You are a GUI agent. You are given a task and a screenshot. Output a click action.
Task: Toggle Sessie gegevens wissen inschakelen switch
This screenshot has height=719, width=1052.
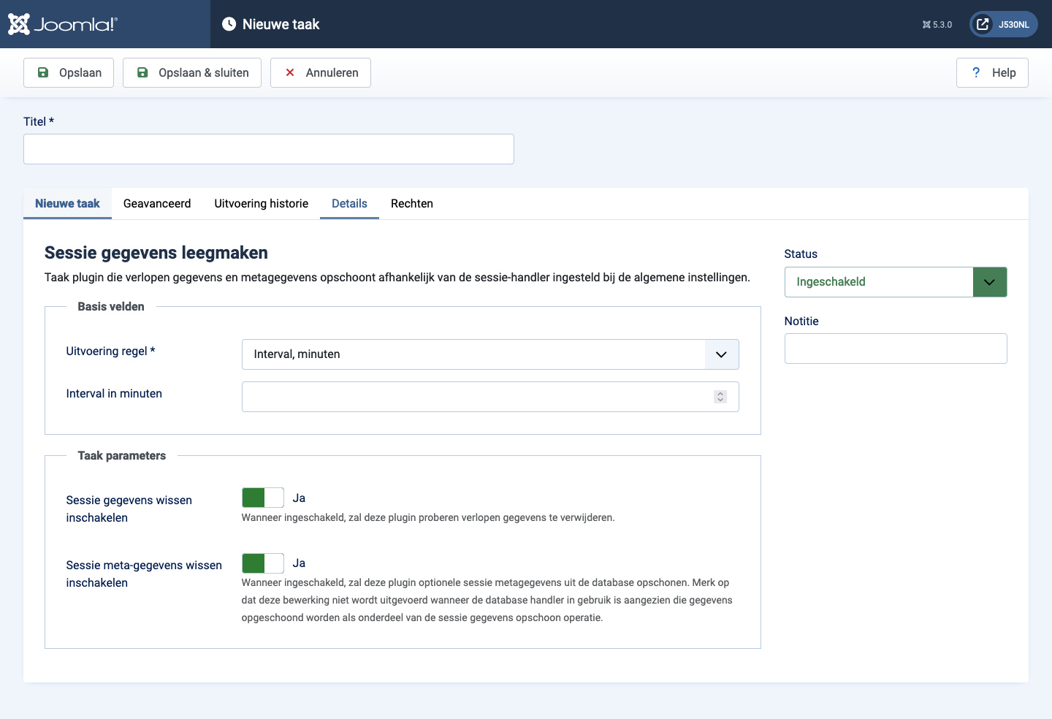tap(263, 498)
